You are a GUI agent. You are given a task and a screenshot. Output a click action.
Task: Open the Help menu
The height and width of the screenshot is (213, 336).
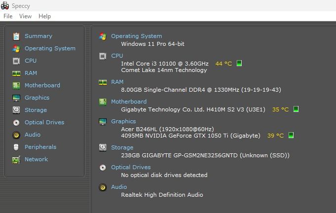pos(44,16)
